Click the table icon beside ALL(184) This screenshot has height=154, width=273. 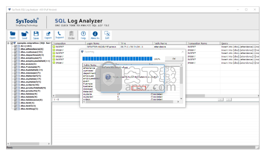[18, 46]
